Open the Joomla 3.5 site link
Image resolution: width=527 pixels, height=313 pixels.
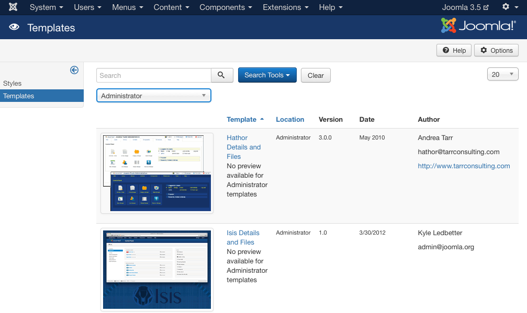coord(465,7)
